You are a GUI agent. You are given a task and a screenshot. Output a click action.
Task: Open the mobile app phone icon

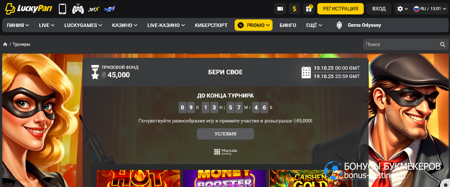pos(63,9)
